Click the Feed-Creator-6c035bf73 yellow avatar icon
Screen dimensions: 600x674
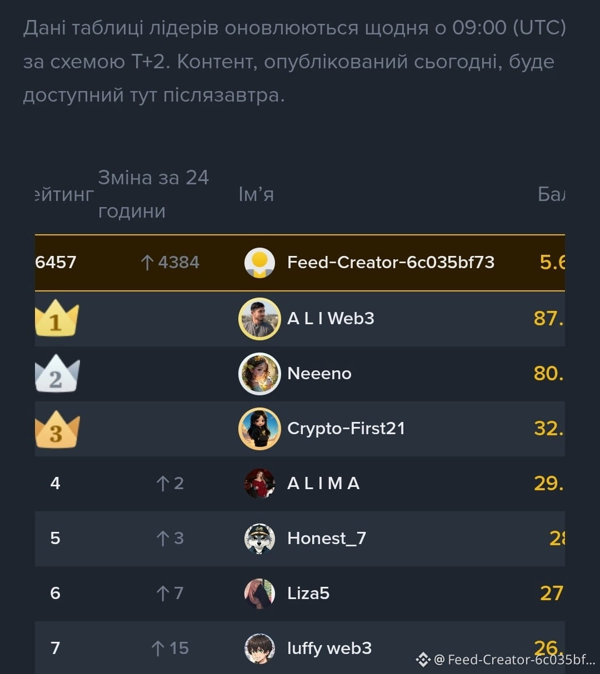point(259,263)
